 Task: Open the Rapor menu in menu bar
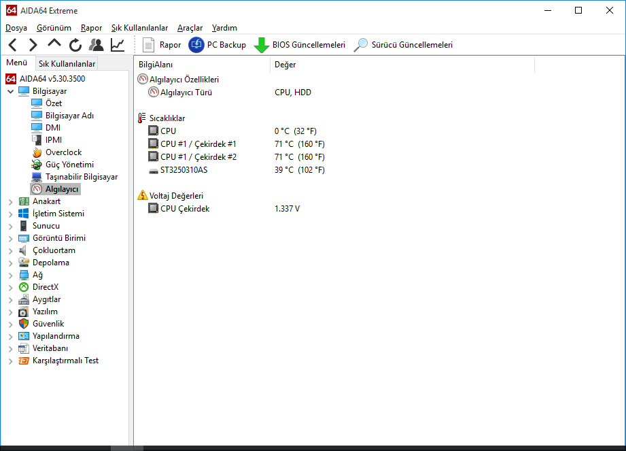[x=92, y=28]
